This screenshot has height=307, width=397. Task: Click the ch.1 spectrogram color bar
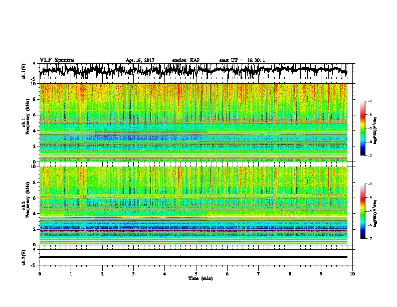[362, 128]
